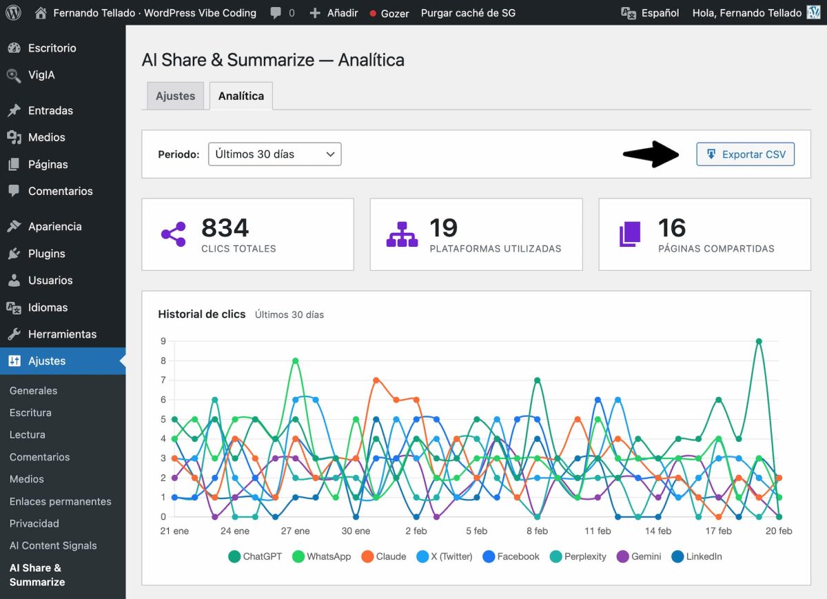Open Generales settings submenu link

click(x=33, y=391)
